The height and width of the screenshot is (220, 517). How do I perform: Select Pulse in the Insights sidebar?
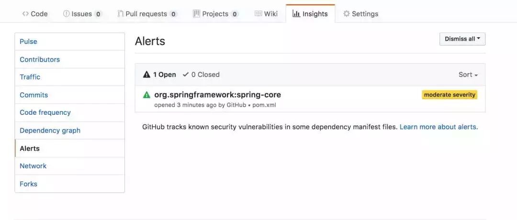click(69, 42)
